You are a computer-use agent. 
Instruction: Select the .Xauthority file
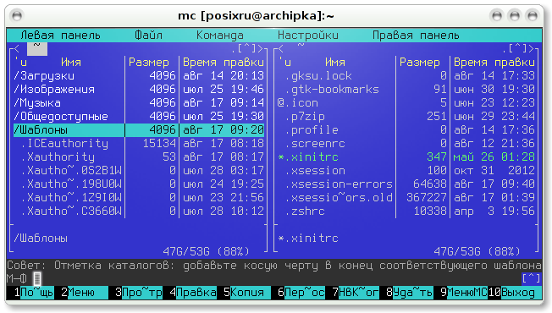pyautogui.click(x=139, y=156)
